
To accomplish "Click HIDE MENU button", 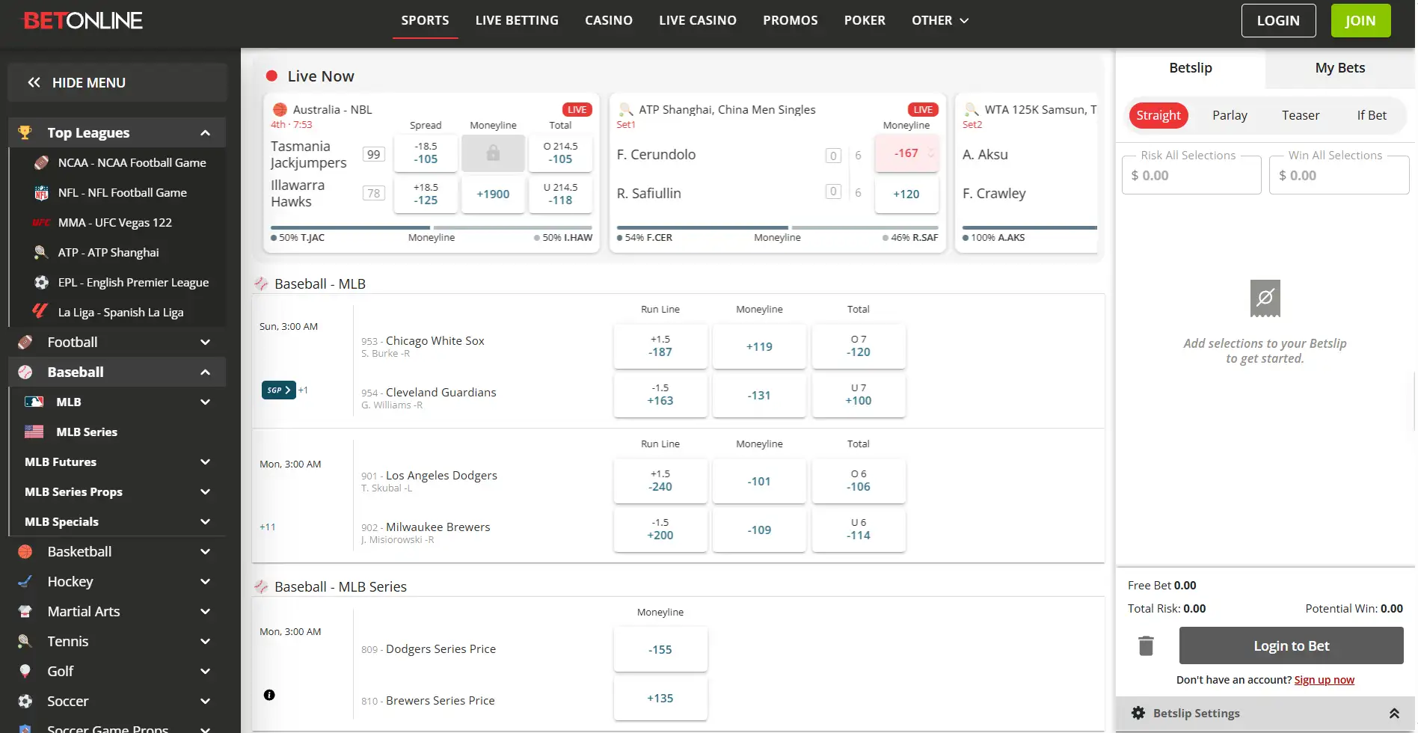I will pos(117,82).
